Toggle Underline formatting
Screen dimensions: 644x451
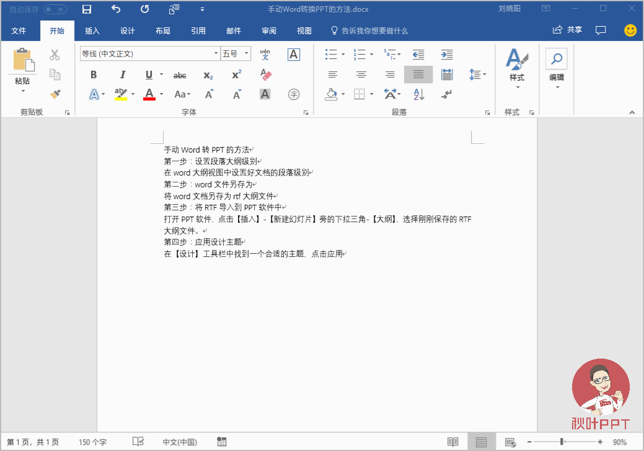(149, 75)
